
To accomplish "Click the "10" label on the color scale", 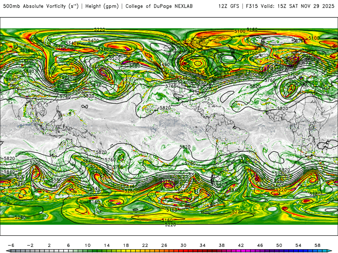I will coord(87,245).
